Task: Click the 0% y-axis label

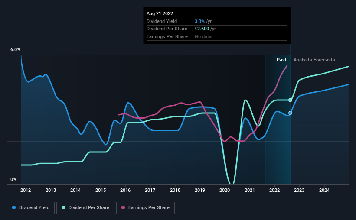Action: tap(13, 179)
